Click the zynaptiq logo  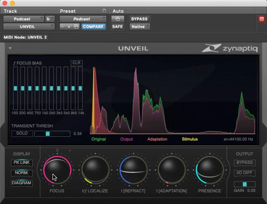click(x=230, y=48)
